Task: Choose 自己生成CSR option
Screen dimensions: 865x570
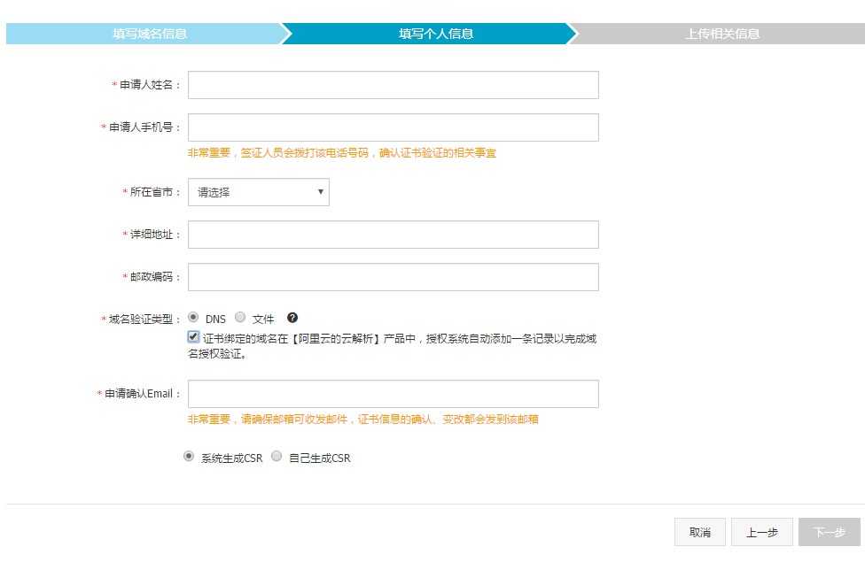Action: [277, 457]
